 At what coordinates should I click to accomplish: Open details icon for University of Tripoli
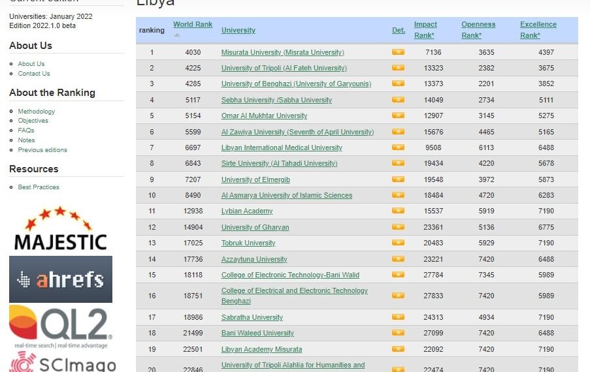398,68
